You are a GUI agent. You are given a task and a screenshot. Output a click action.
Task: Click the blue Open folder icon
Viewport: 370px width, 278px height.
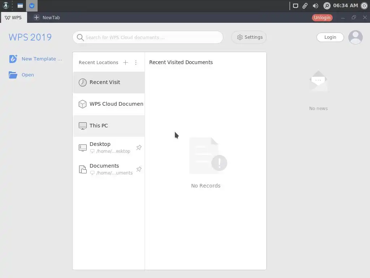point(13,75)
